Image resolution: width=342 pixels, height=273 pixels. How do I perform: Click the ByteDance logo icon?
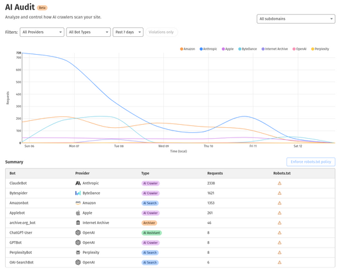[78, 193]
